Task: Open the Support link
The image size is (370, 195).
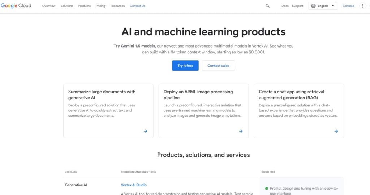Action: tap(298, 6)
